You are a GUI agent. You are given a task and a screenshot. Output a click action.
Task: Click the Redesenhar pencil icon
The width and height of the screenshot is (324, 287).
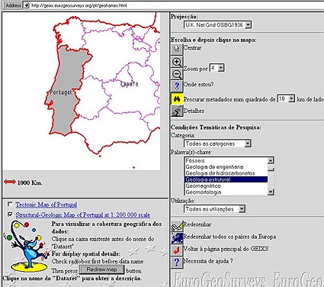[177, 225]
